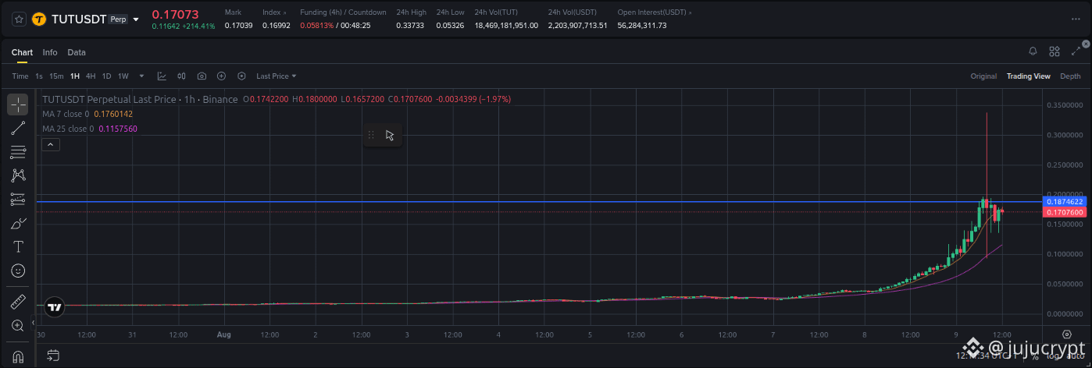Open the long position forecasting tool

(18, 200)
